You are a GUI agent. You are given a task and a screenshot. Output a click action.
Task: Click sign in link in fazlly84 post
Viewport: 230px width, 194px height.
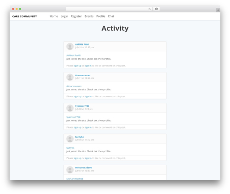click(x=88, y=158)
